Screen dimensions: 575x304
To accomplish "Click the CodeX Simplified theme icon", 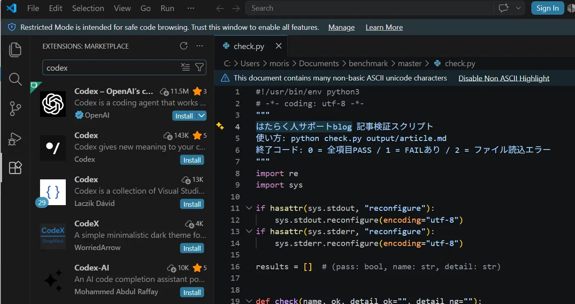I will coord(53,236).
